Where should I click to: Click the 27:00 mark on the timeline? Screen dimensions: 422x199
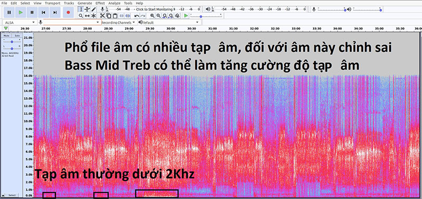tap(46, 29)
